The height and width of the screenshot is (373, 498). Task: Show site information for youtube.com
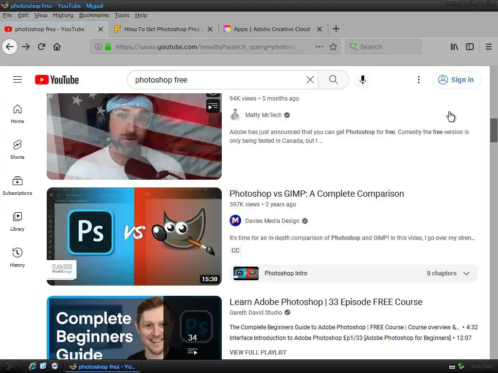pyautogui.click(x=98, y=47)
